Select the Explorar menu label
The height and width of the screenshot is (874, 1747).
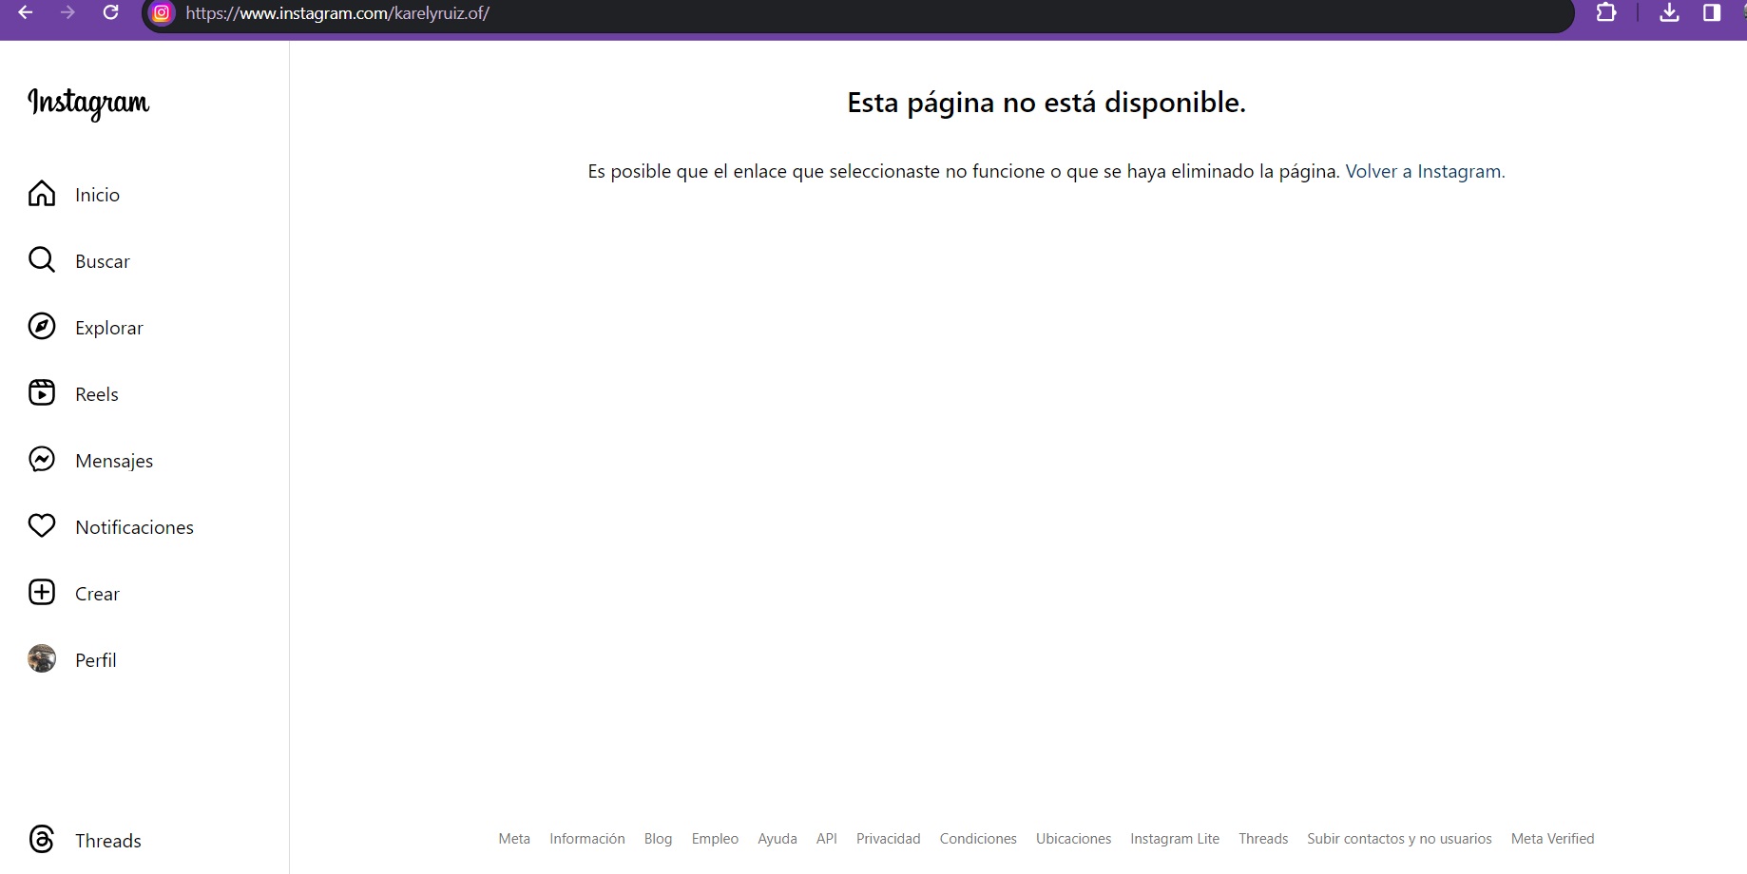click(109, 328)
